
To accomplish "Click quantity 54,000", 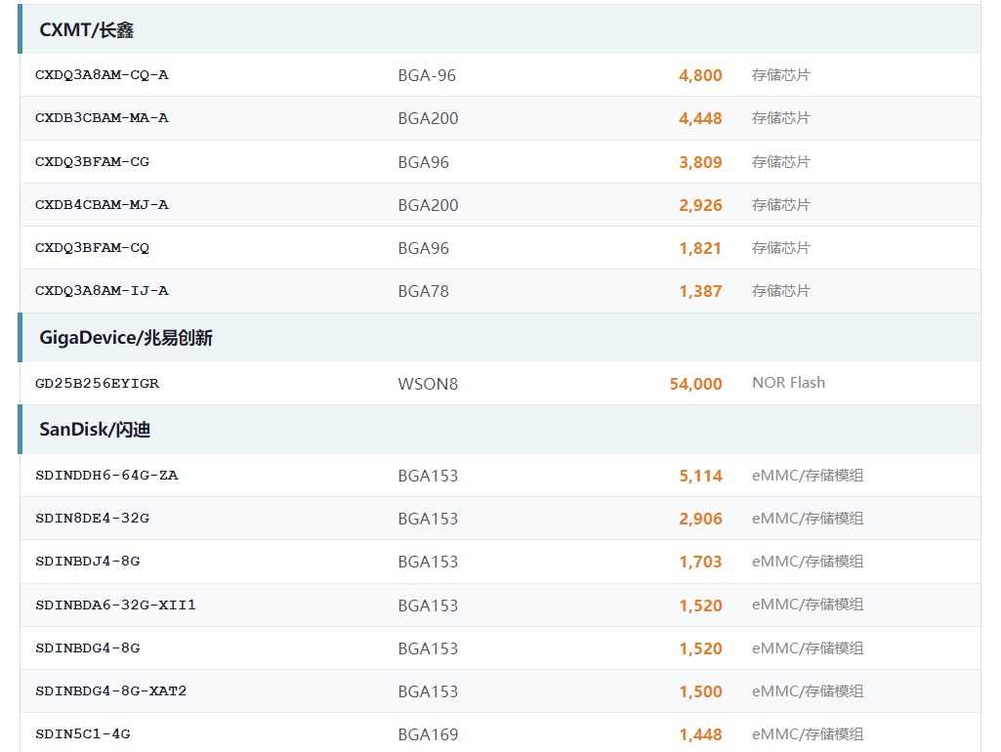I will click(696, 384).
